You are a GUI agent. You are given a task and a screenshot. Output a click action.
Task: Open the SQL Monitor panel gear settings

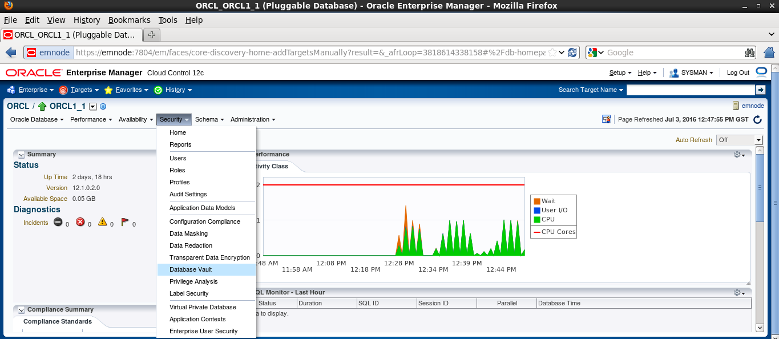coord(739,292)
